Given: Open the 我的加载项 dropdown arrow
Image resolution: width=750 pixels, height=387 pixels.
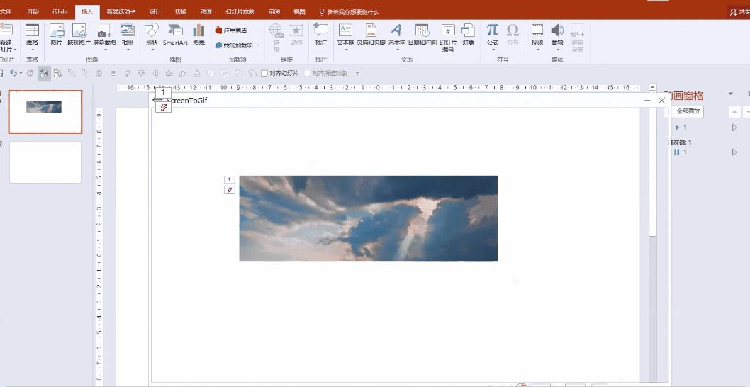Looking at the screenshot, I should pos(259,45).
